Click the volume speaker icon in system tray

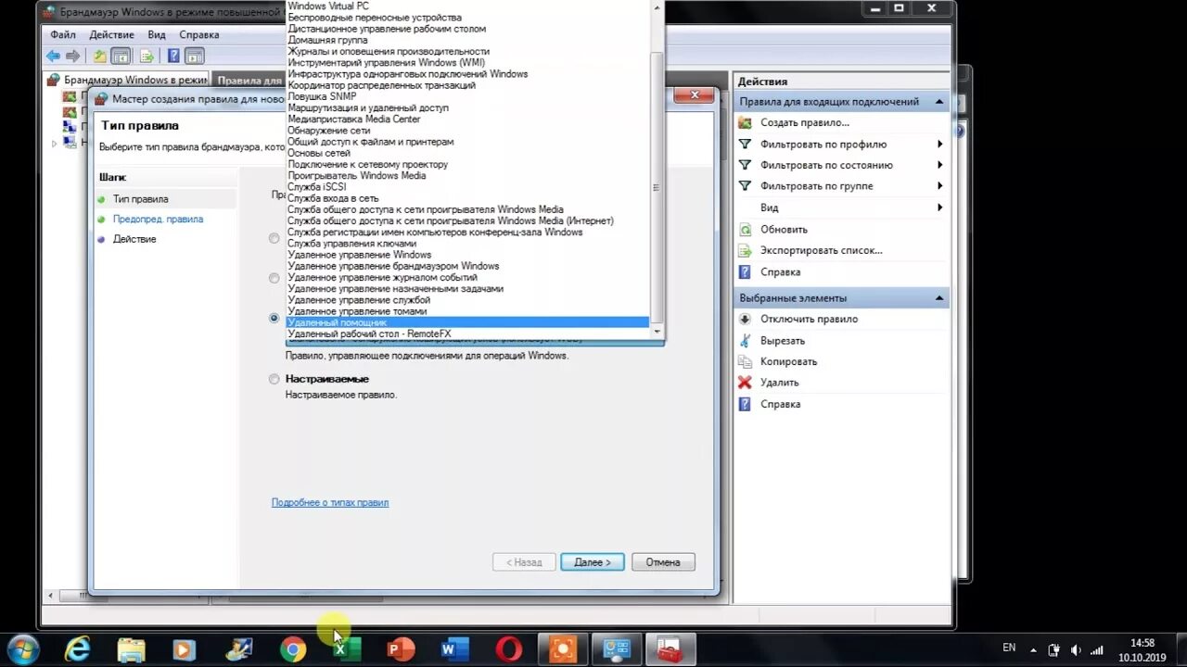coord(1076,649)
